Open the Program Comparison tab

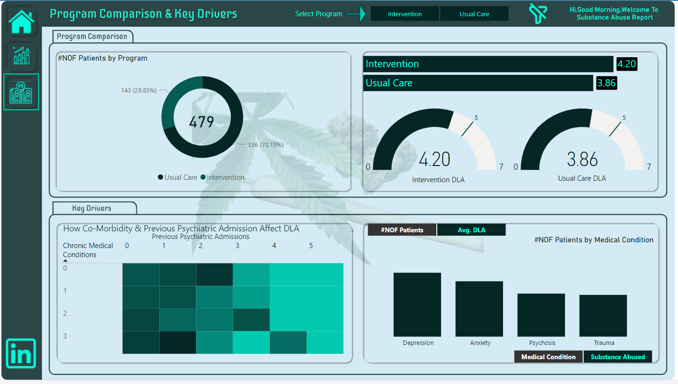[x=92, y=36]
